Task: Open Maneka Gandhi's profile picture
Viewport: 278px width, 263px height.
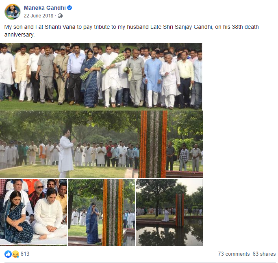Action: pyautogui.click(x=13, y=12)
